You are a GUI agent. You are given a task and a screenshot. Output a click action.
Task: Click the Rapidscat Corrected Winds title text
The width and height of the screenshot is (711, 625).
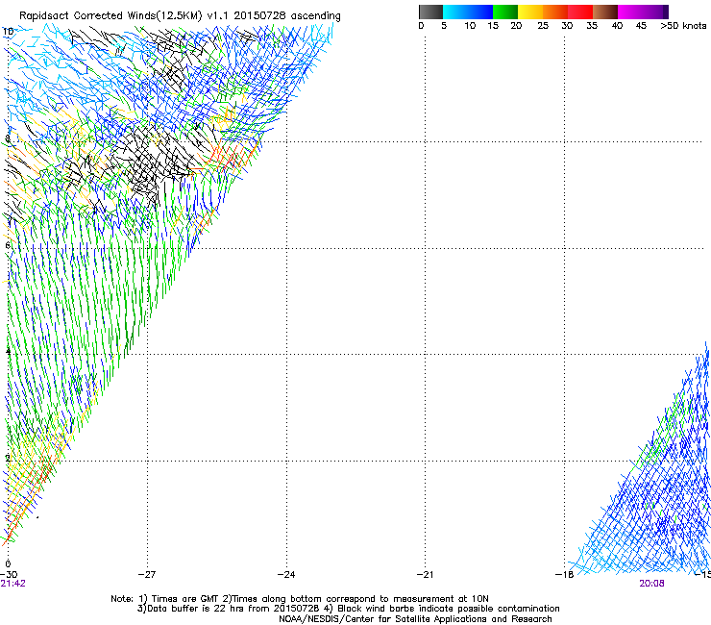[x=180, y=15]
